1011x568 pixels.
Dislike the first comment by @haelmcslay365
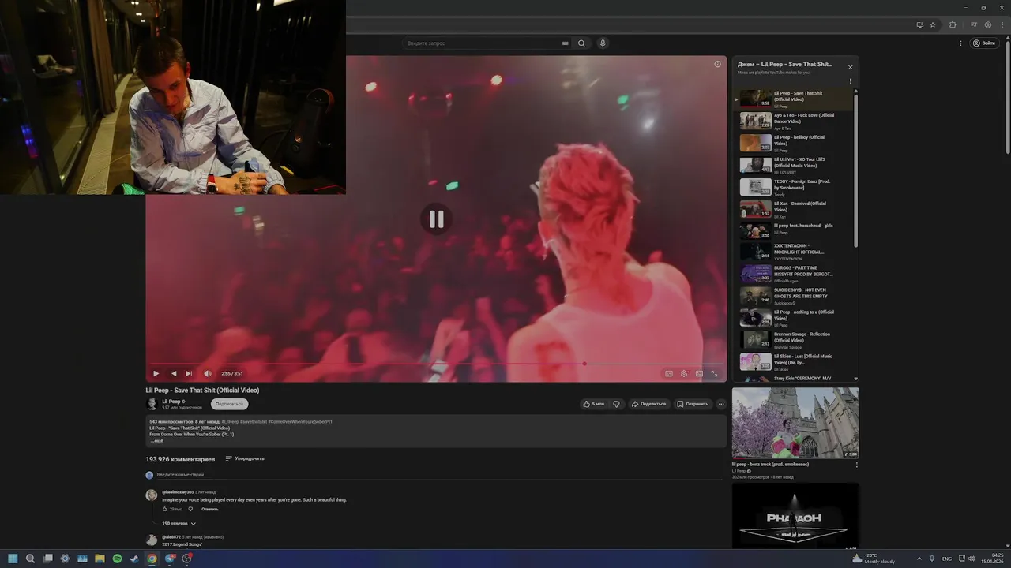pyautogui.click(x=190, y=509)
